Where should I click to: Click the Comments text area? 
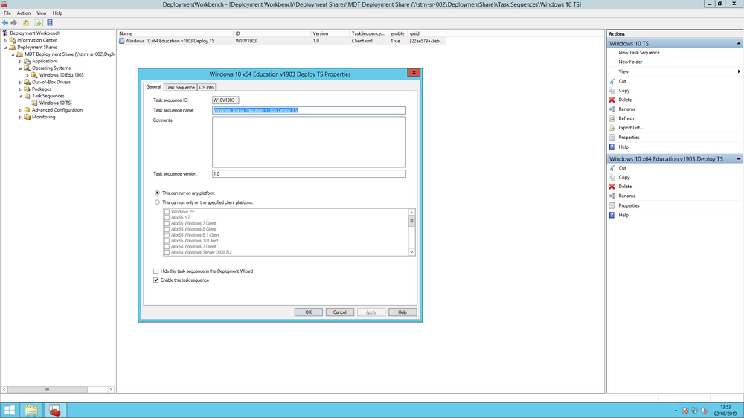(309, 142)
